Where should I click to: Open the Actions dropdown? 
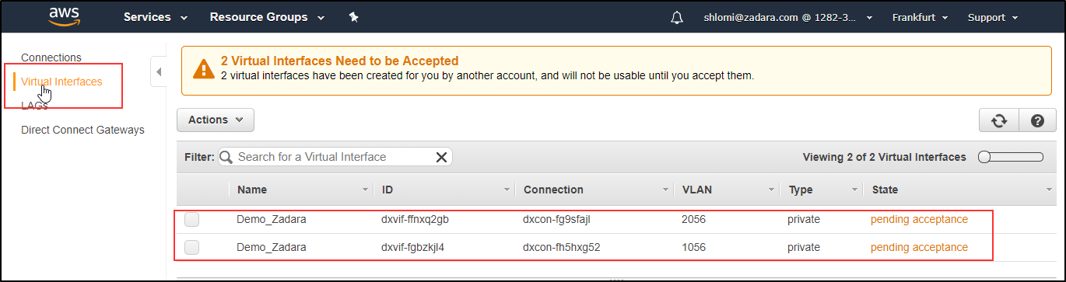point(216,120)
